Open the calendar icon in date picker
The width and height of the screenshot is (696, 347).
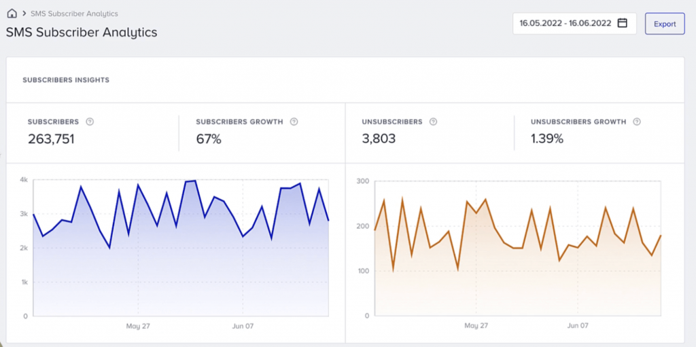622,23
